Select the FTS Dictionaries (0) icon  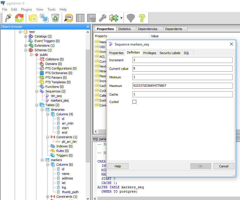click(x=42, y=73)
